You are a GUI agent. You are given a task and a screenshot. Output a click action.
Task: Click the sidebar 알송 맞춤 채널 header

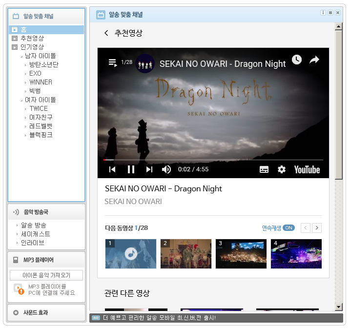[46, 16]
